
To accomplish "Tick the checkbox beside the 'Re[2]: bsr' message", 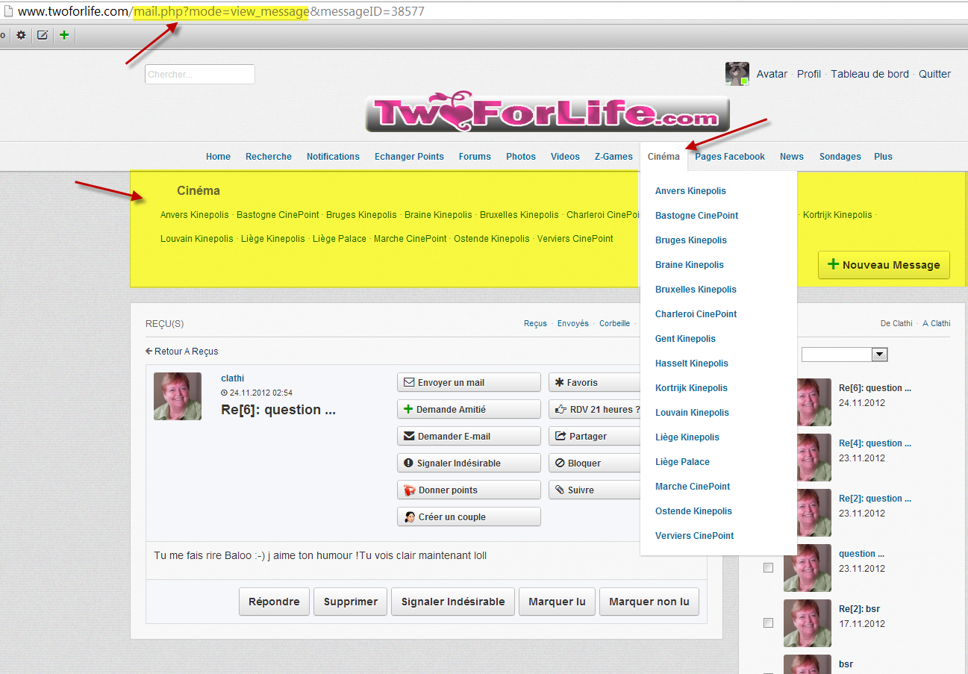I will pyautogui.click(x=768, y=623).
